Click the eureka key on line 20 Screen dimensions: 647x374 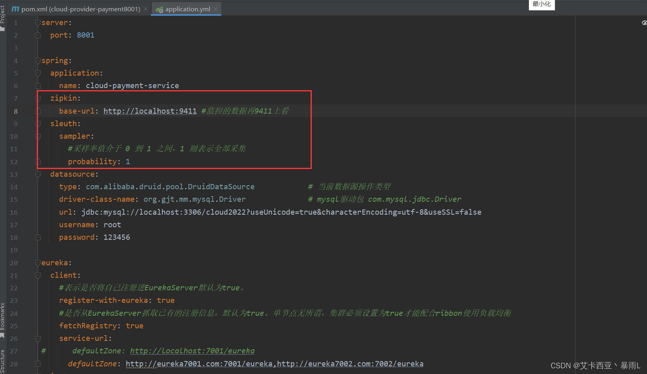coord(55,263)
